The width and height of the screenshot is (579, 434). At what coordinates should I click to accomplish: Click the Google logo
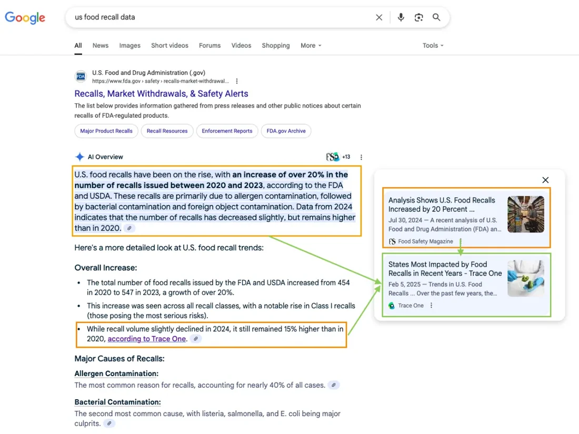(x=25, y=17)
